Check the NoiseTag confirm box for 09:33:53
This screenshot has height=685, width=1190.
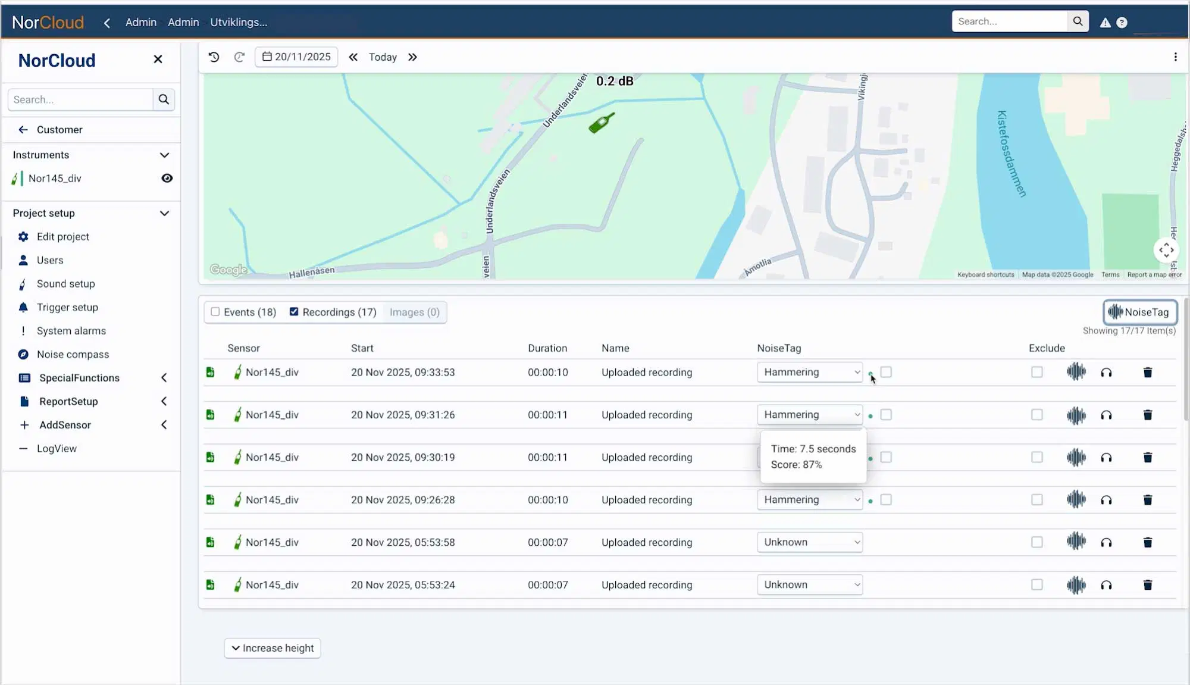coord(886,372)
